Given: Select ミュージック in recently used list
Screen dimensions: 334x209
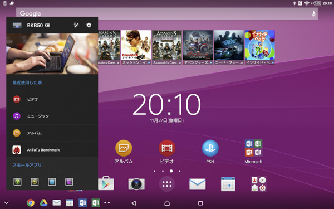Looking at the screenshot, I should [x=52, y=116].
